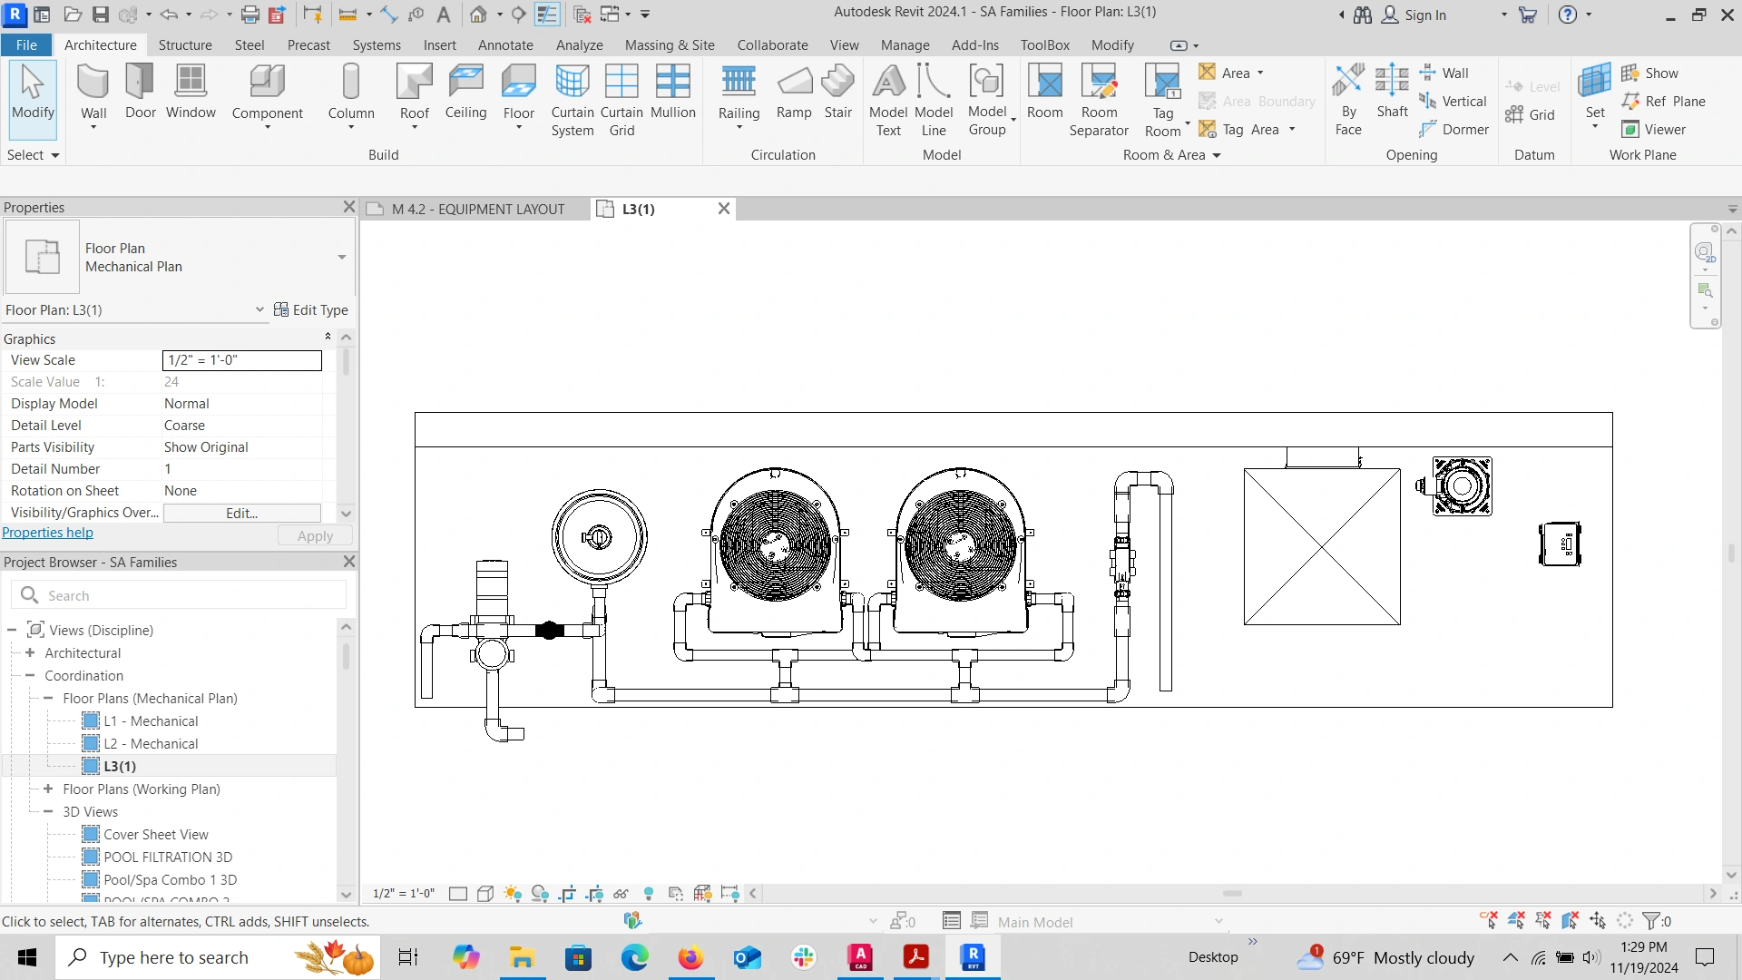Switch to M 4.2 - EQUIPMENT LAYOUT view tab
This screenshot has height=980, width=1742.
[477, 209]
